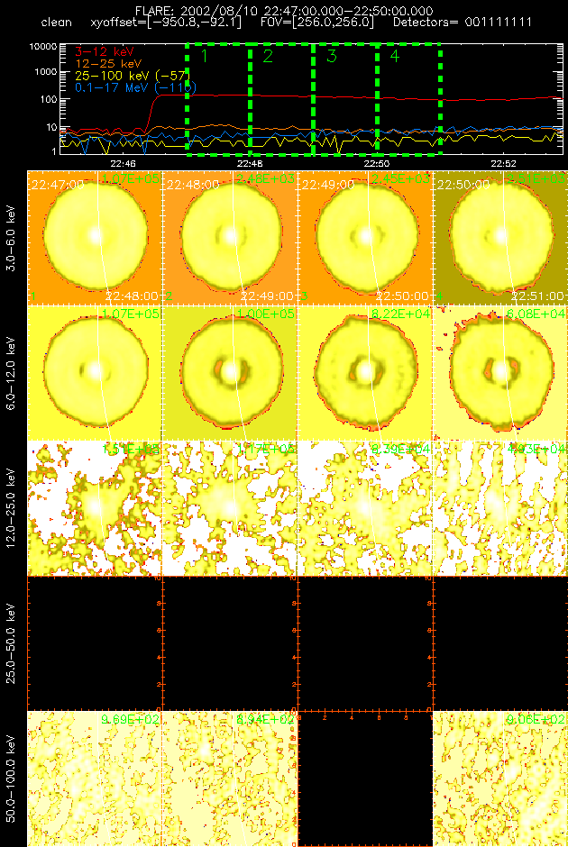Click the blue 0.1-17 MeV legend entry

tap(135, 87)
